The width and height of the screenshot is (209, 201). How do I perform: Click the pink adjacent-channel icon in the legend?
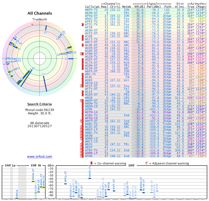click(x=147, y=163)
